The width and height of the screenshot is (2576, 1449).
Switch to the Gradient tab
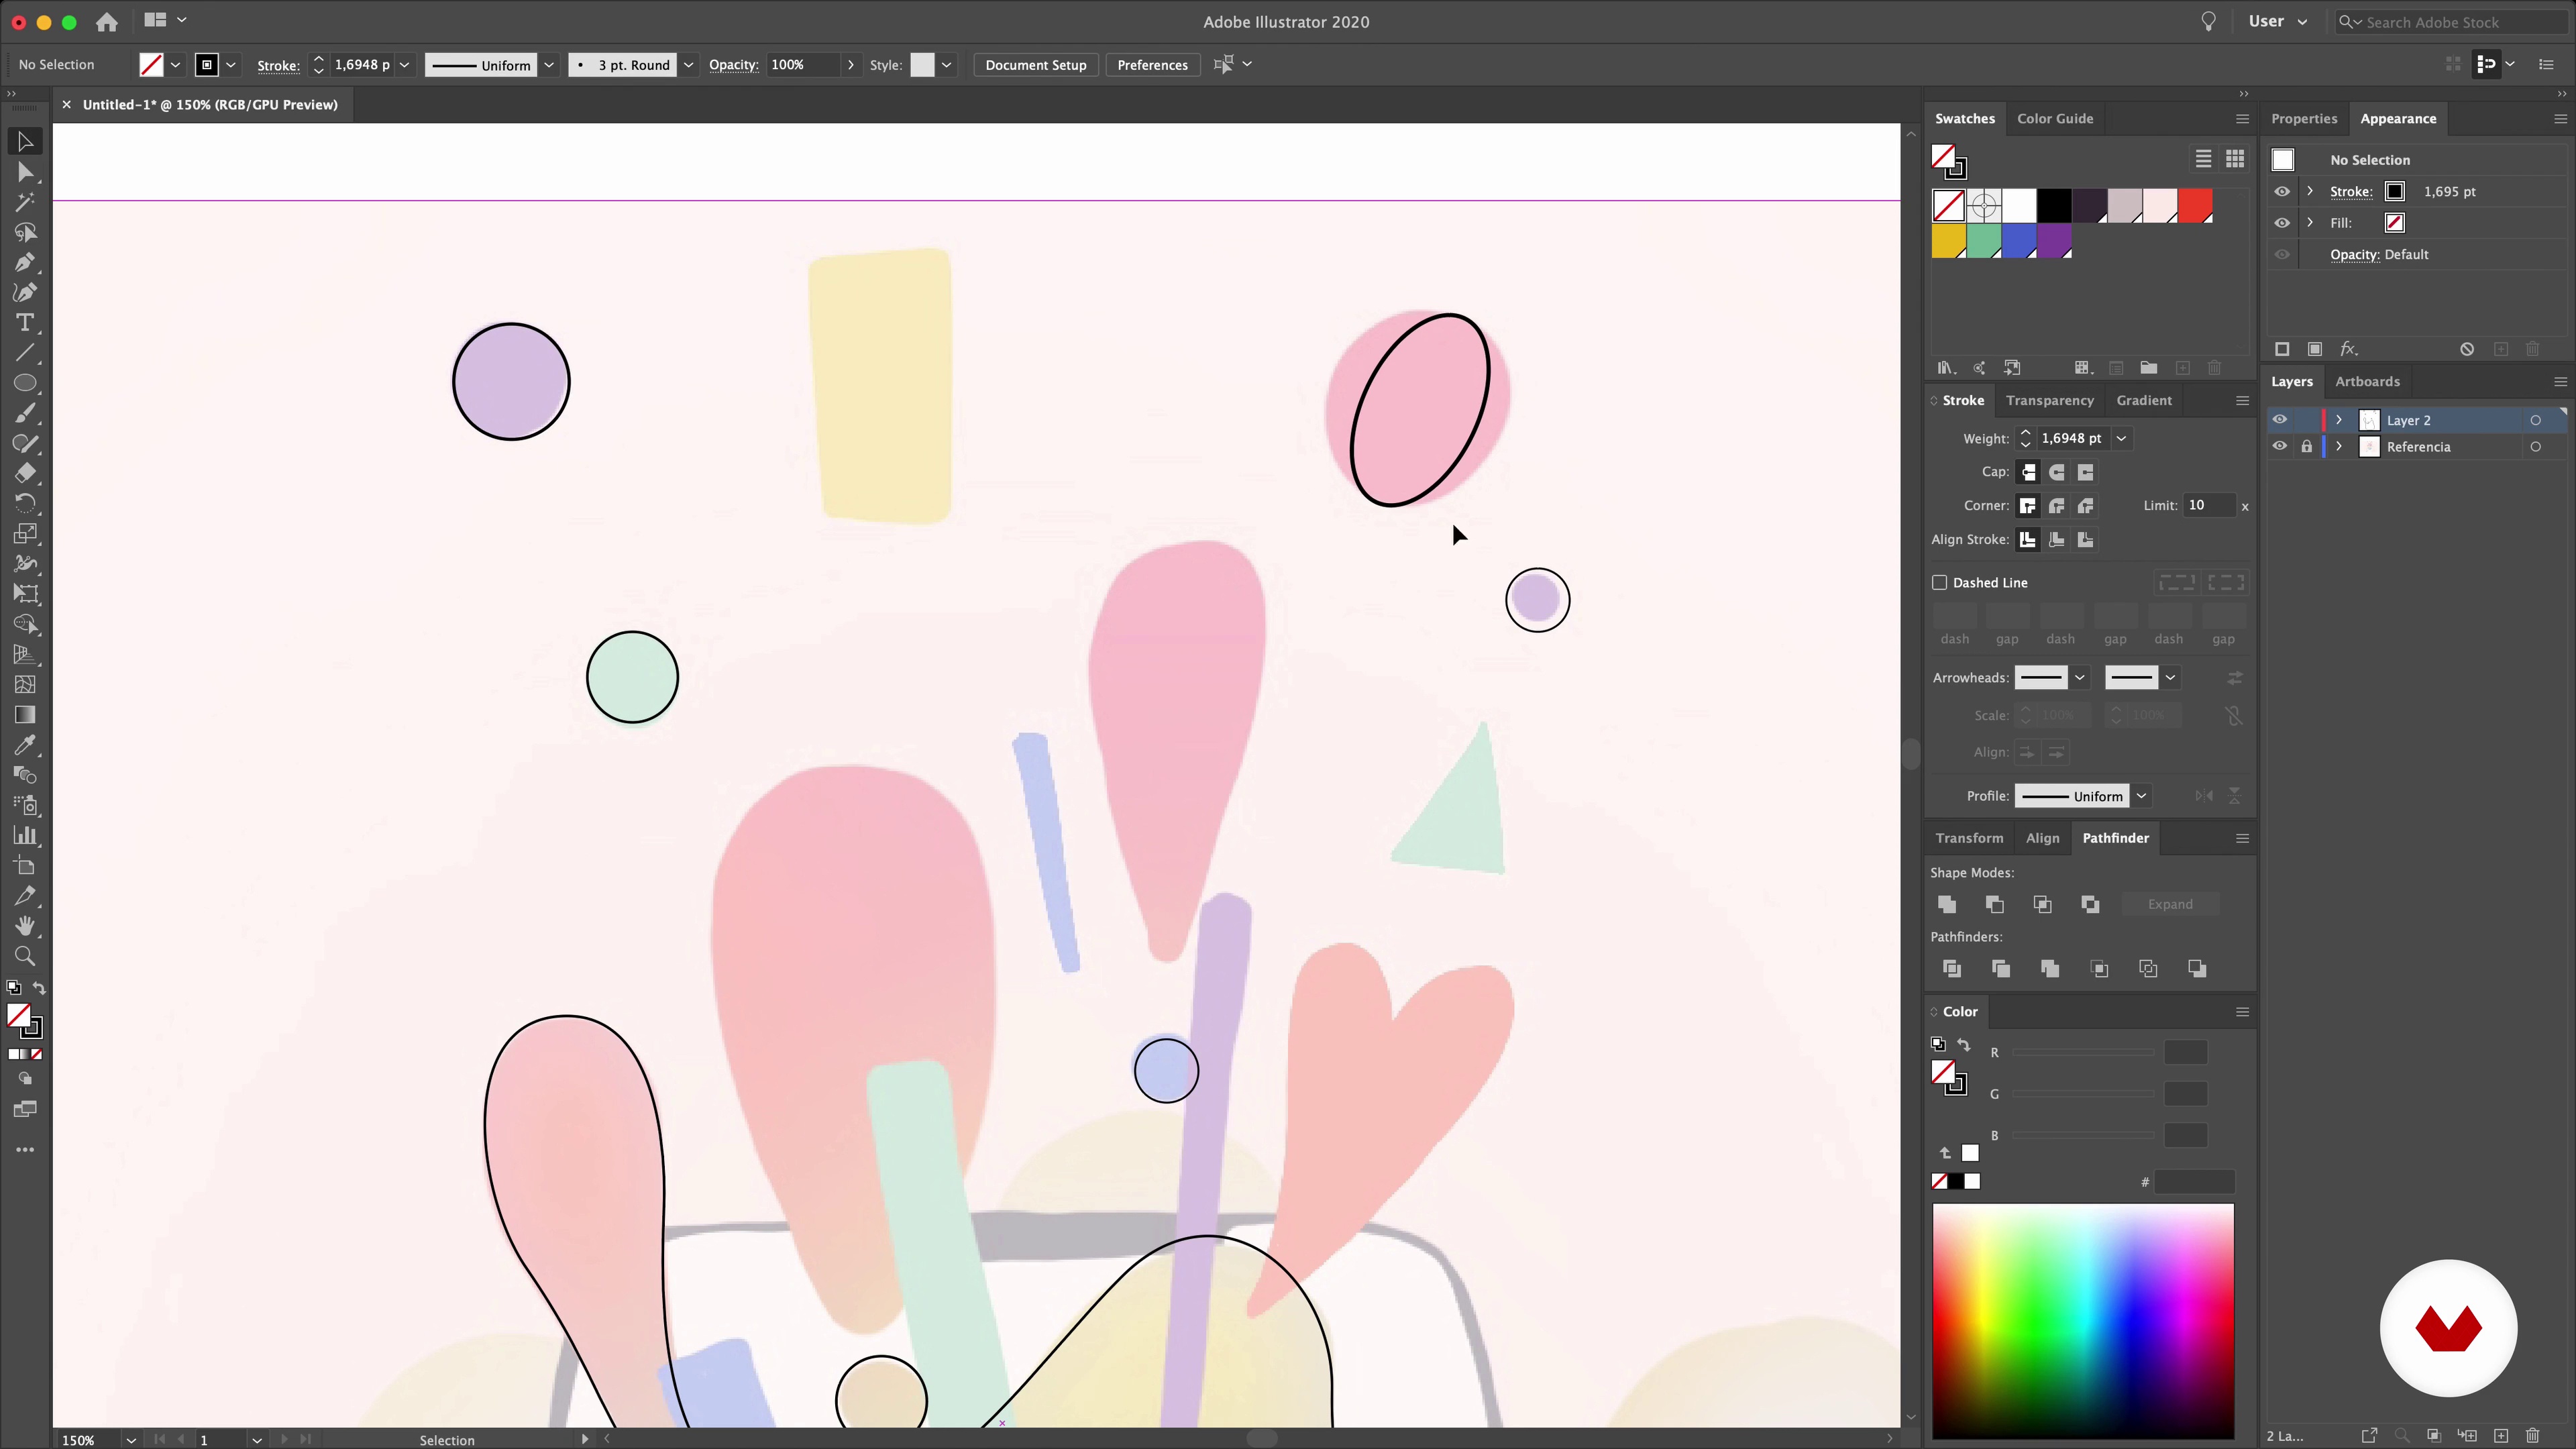pos(2143,400)
